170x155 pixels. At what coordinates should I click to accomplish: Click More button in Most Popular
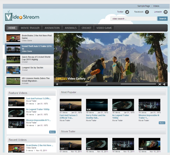point(162,123)
